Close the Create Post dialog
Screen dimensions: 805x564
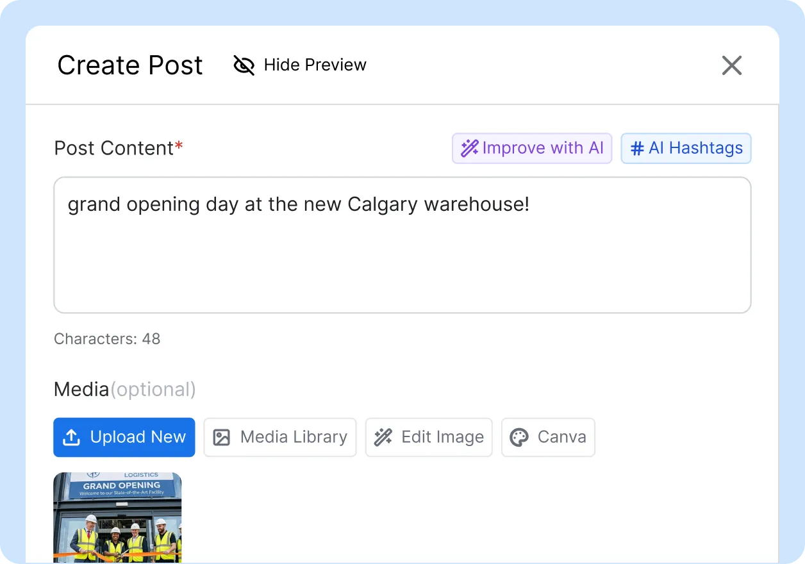coord(731,65)
